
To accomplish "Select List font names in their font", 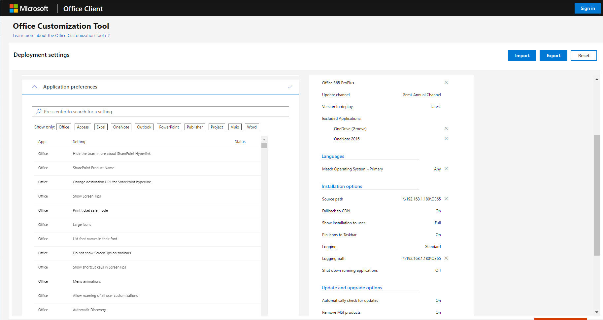I will (147, 239).
